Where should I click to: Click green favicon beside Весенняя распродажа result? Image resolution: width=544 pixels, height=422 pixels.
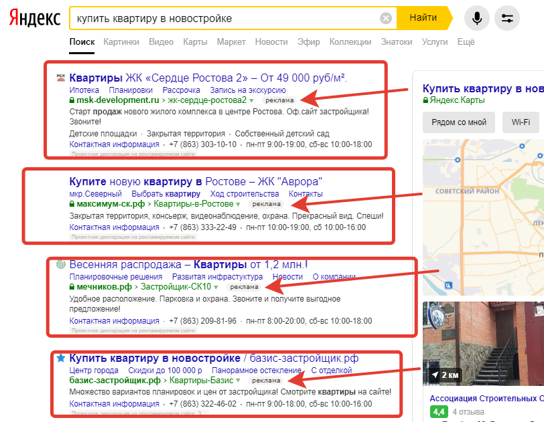(x=61, y=265)
